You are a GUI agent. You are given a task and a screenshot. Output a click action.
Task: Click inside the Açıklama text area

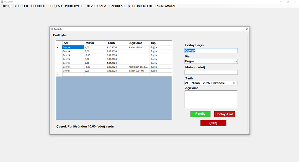click(x=211, y=99)
